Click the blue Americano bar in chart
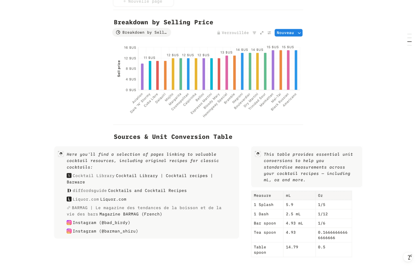This screenshot has height=266, width=417. point(296,70)
